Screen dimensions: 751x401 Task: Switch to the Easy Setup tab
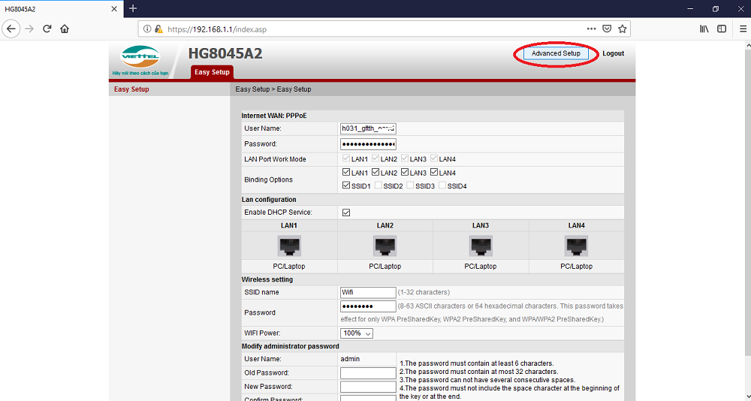click(x=211, y=72)
